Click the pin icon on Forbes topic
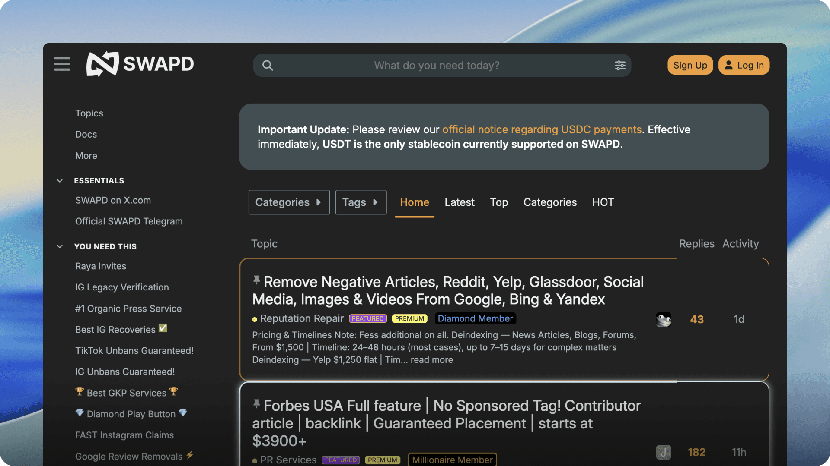 [256, 404]
